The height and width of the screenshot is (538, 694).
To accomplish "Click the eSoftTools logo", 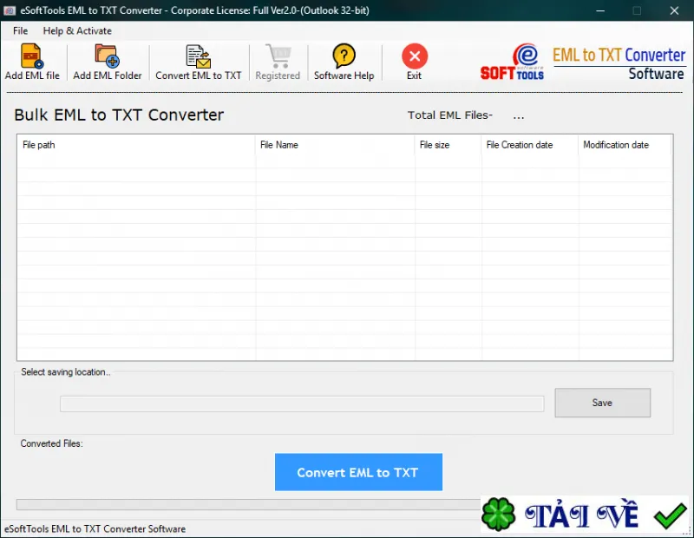I will coord(512,62).
